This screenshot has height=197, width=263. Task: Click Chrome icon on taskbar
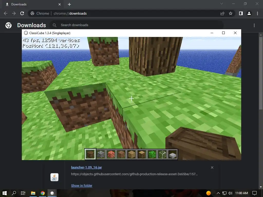[43, 193]
